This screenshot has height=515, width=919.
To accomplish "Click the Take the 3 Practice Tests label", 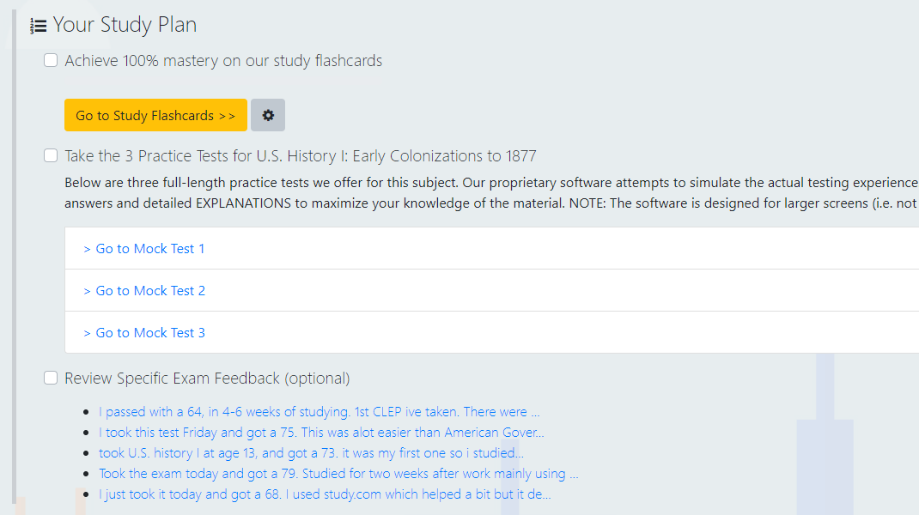I will point(300,156).
